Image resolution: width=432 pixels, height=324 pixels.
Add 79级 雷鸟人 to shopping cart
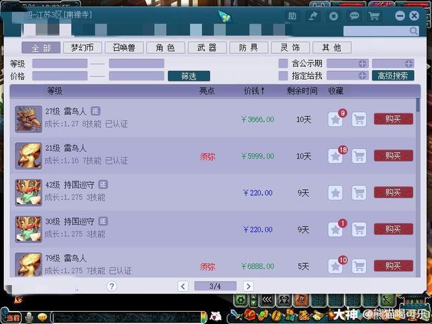pyautogui.click(x=359, y=266)
